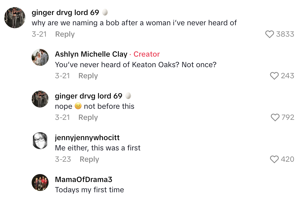The width and height of the screenshot is (305, 197).
Task: Like the "nope not before this" reply
Action: click(x=275, y=117)
